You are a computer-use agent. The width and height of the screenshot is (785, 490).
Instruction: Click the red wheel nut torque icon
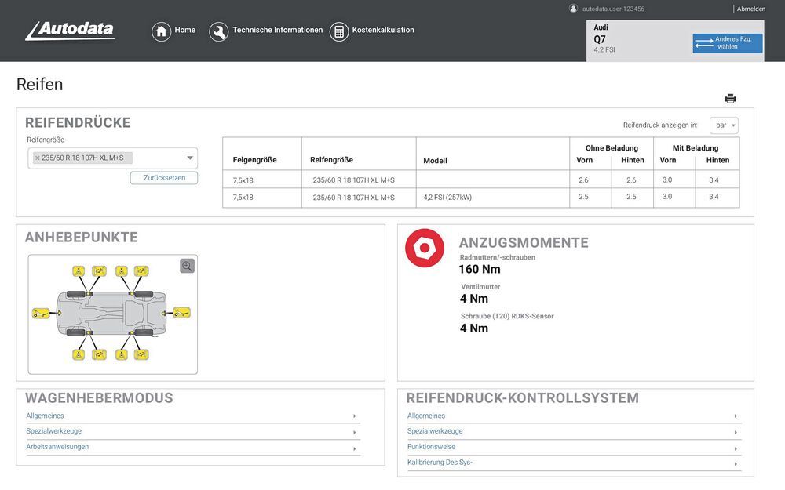[425, 248]
